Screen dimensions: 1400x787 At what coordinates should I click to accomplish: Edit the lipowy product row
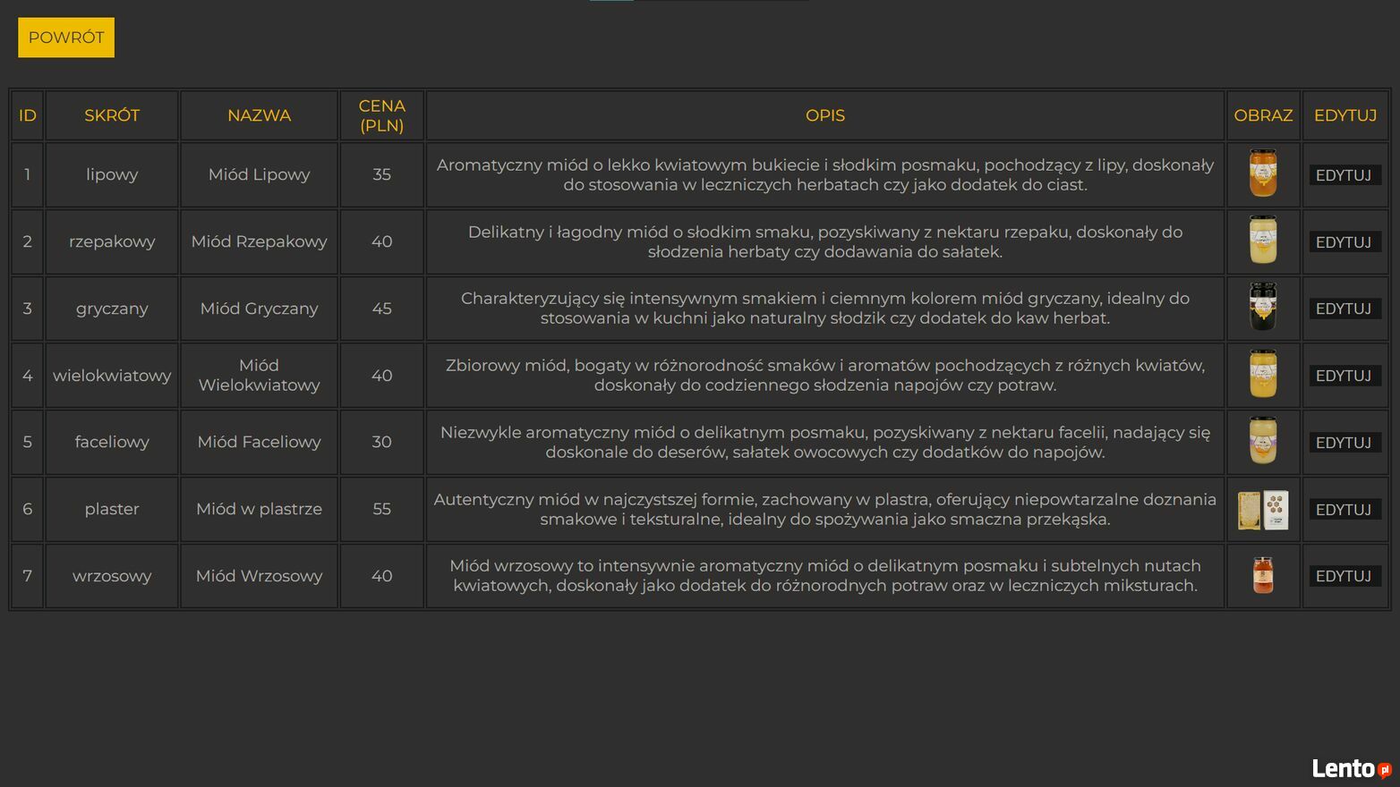tap(1345, 175)
